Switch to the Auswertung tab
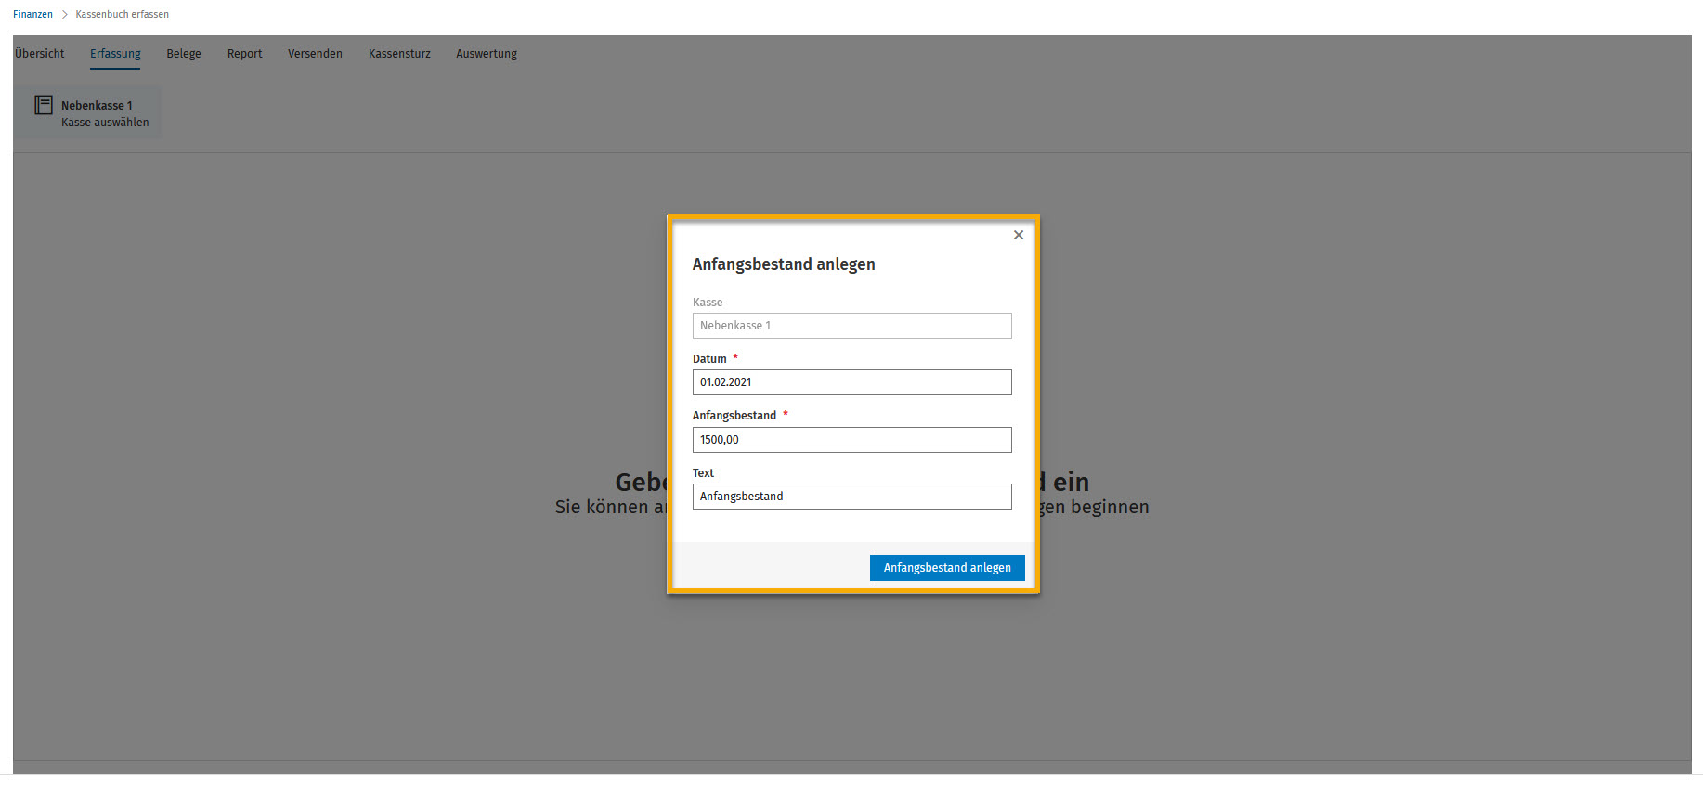Viewport: 1703px width, 787px height. [487, 54]
